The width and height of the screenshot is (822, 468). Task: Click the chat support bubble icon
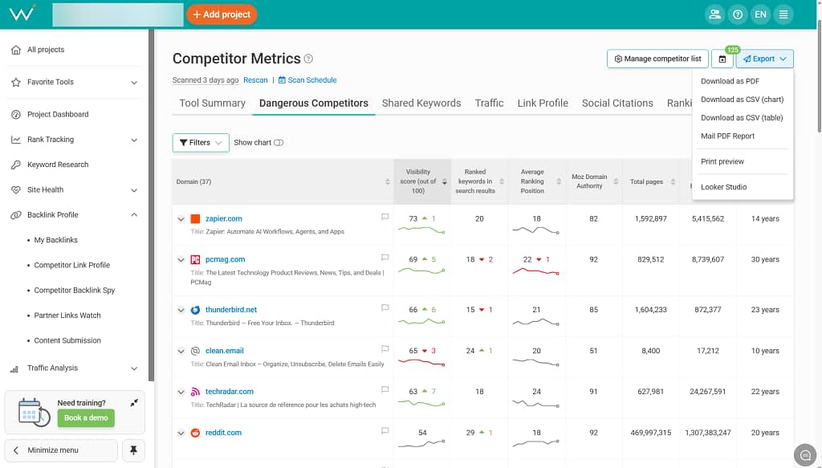(805, 455)
